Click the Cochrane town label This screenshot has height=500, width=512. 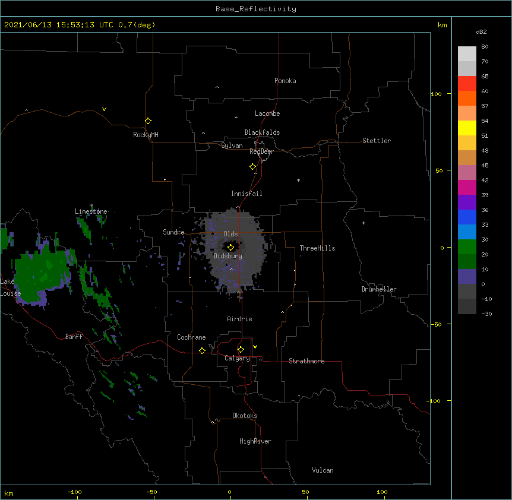click(x=191, y=337)
